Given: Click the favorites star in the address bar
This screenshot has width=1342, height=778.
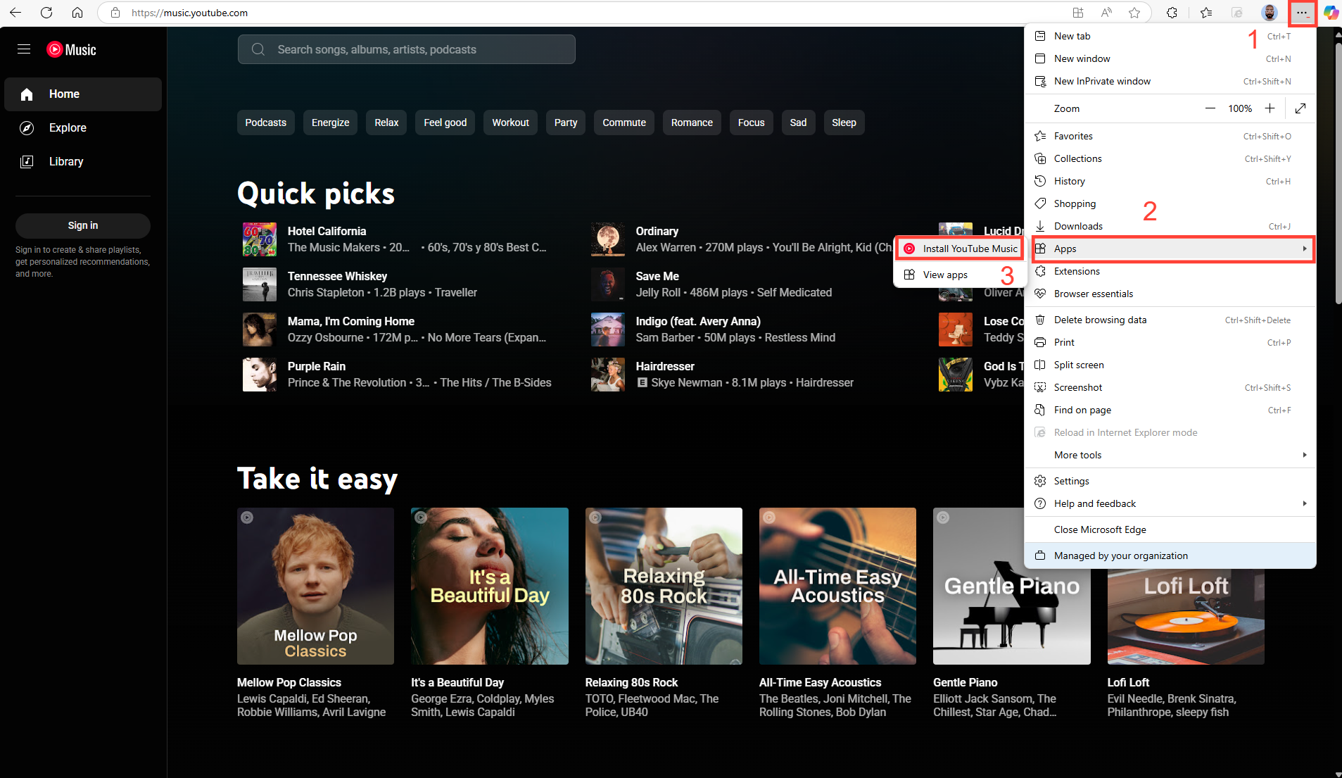Looking at the screenshot, I should coord(1134,12).
